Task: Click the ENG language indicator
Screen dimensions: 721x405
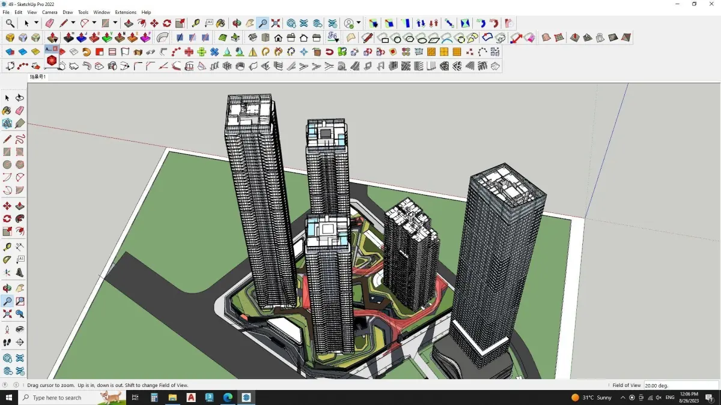Action: point(670,397)
